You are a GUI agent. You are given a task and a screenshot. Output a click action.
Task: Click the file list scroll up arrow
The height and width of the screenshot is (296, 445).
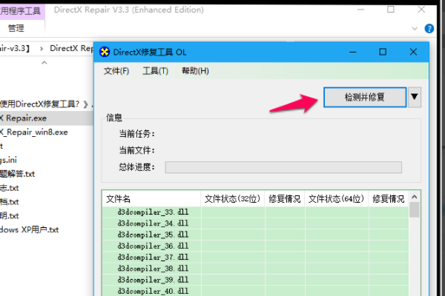click(415, 197)
